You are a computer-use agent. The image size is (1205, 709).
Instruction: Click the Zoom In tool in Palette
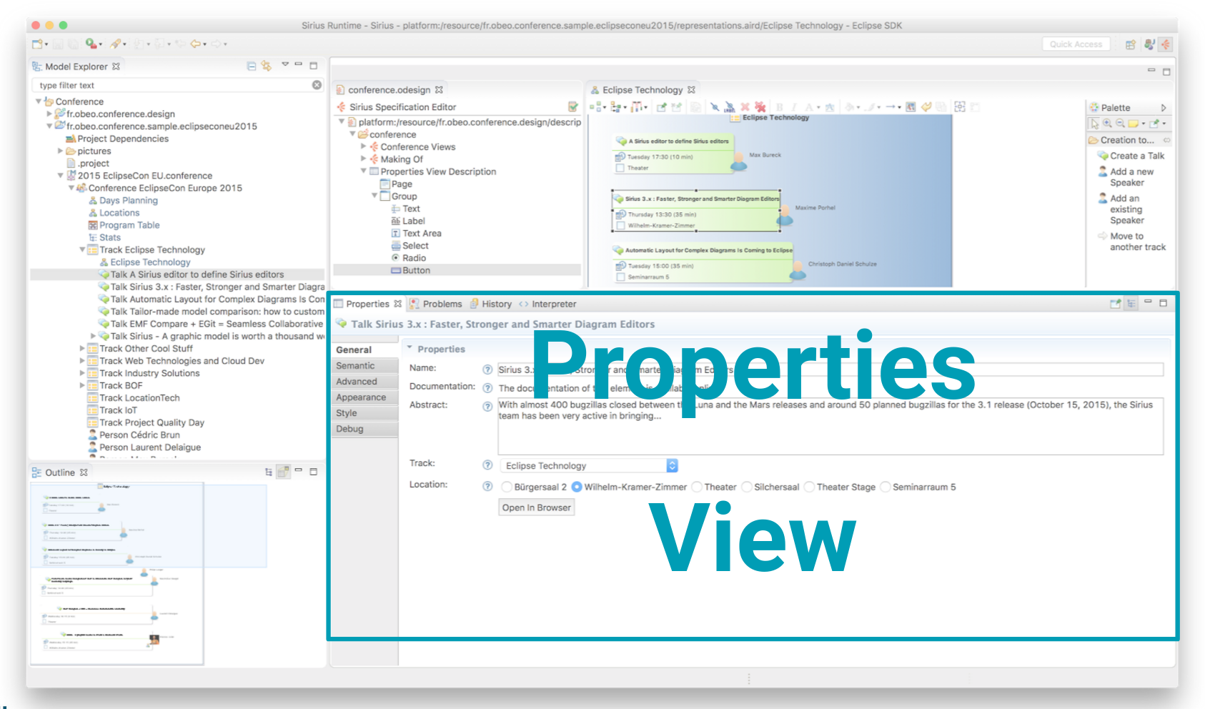pos(1107,124)
